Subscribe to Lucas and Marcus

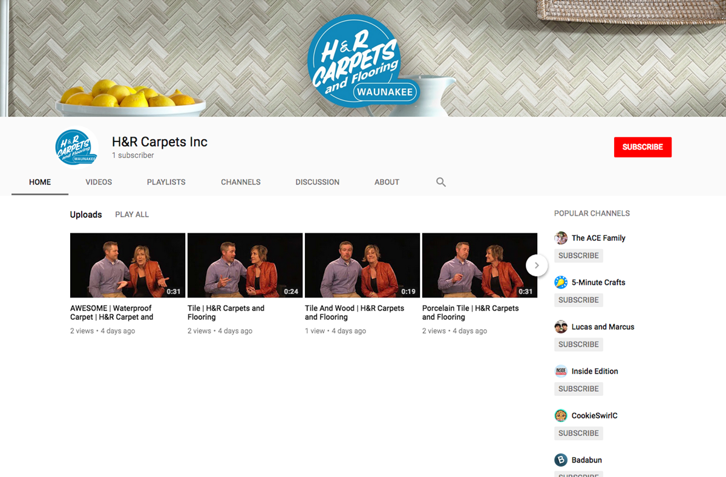(578, 345)
